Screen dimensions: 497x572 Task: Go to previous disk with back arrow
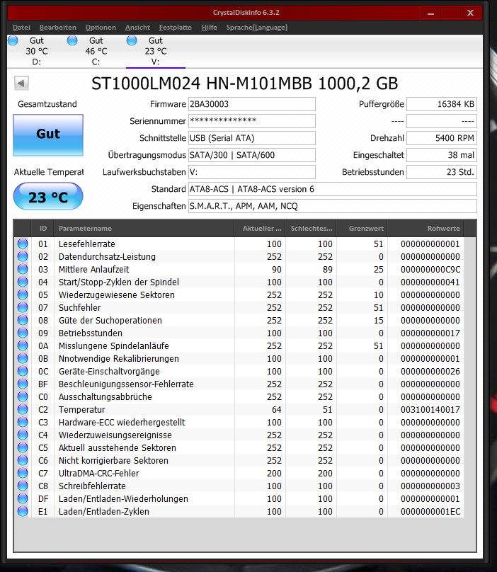(x=21, y=83)
